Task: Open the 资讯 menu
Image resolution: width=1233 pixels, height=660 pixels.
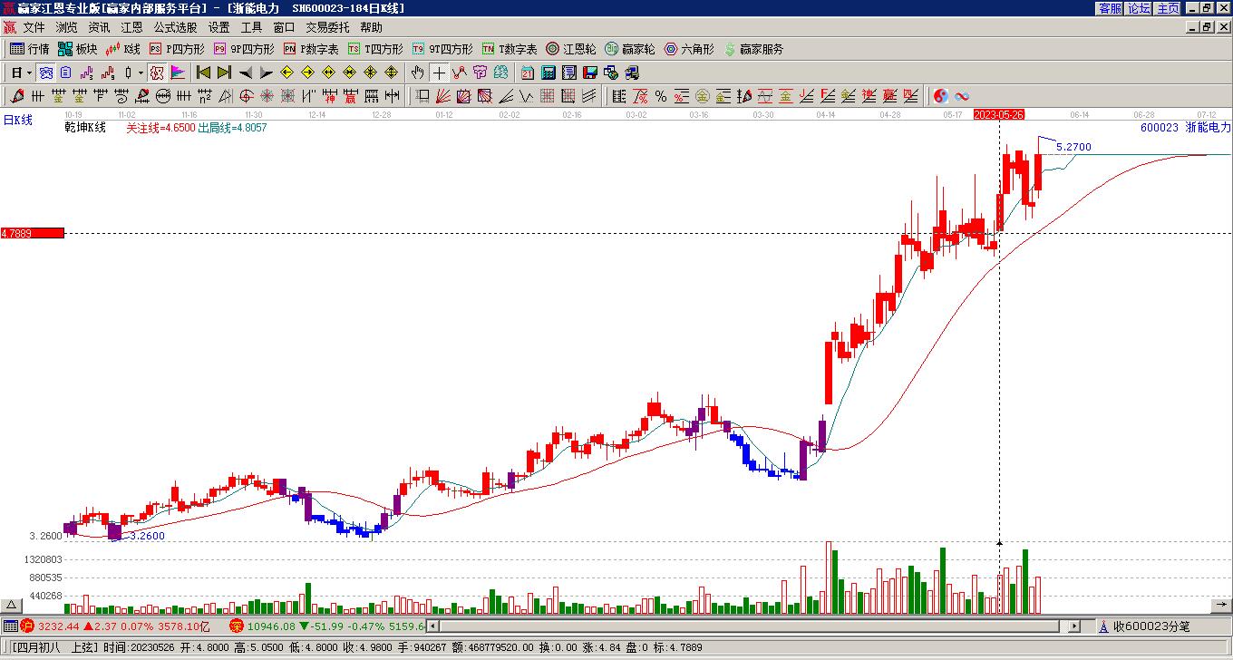Action: pos(99,28)
